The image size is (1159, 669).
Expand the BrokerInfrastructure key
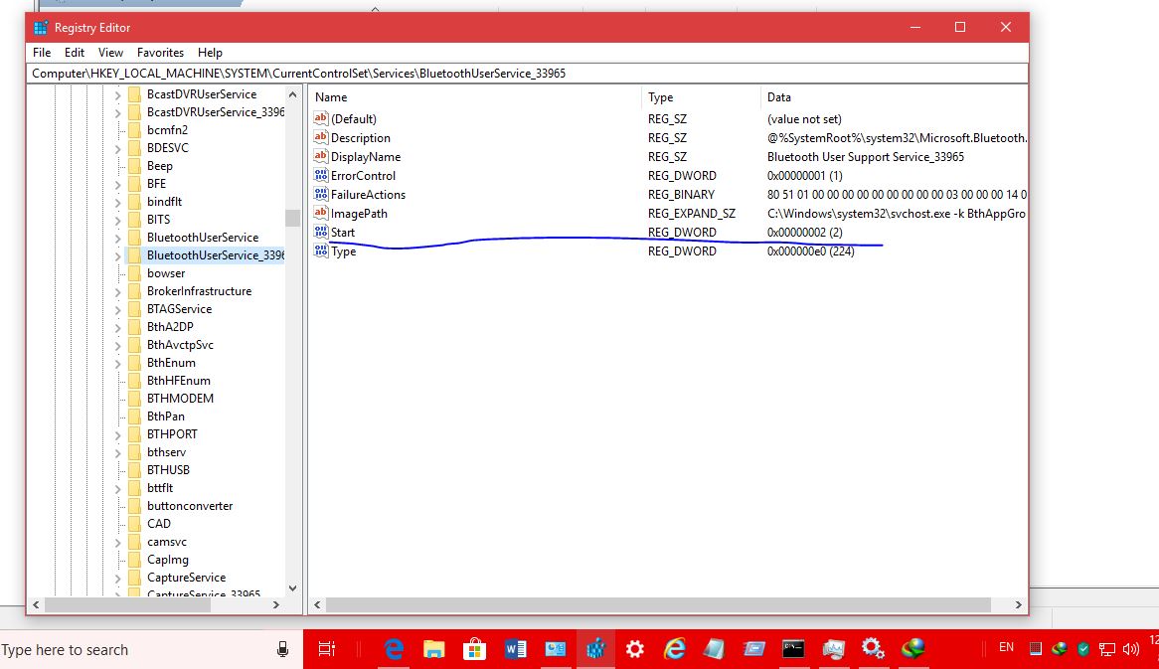(x=117, y=292)
